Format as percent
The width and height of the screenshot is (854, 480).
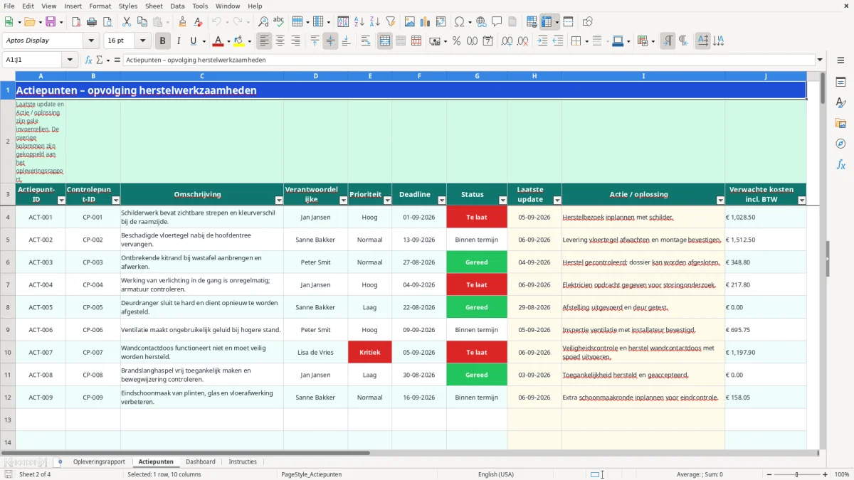[456, 41]
